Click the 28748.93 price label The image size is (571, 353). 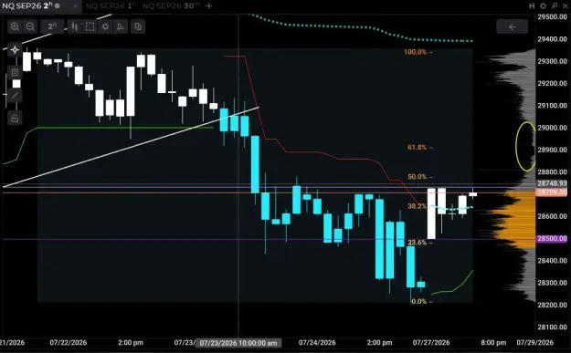pyautogui.click(x=552, y=183)
